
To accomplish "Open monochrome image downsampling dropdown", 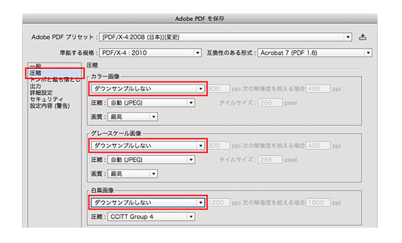I will pyautogui.click(x=148, y=203).
